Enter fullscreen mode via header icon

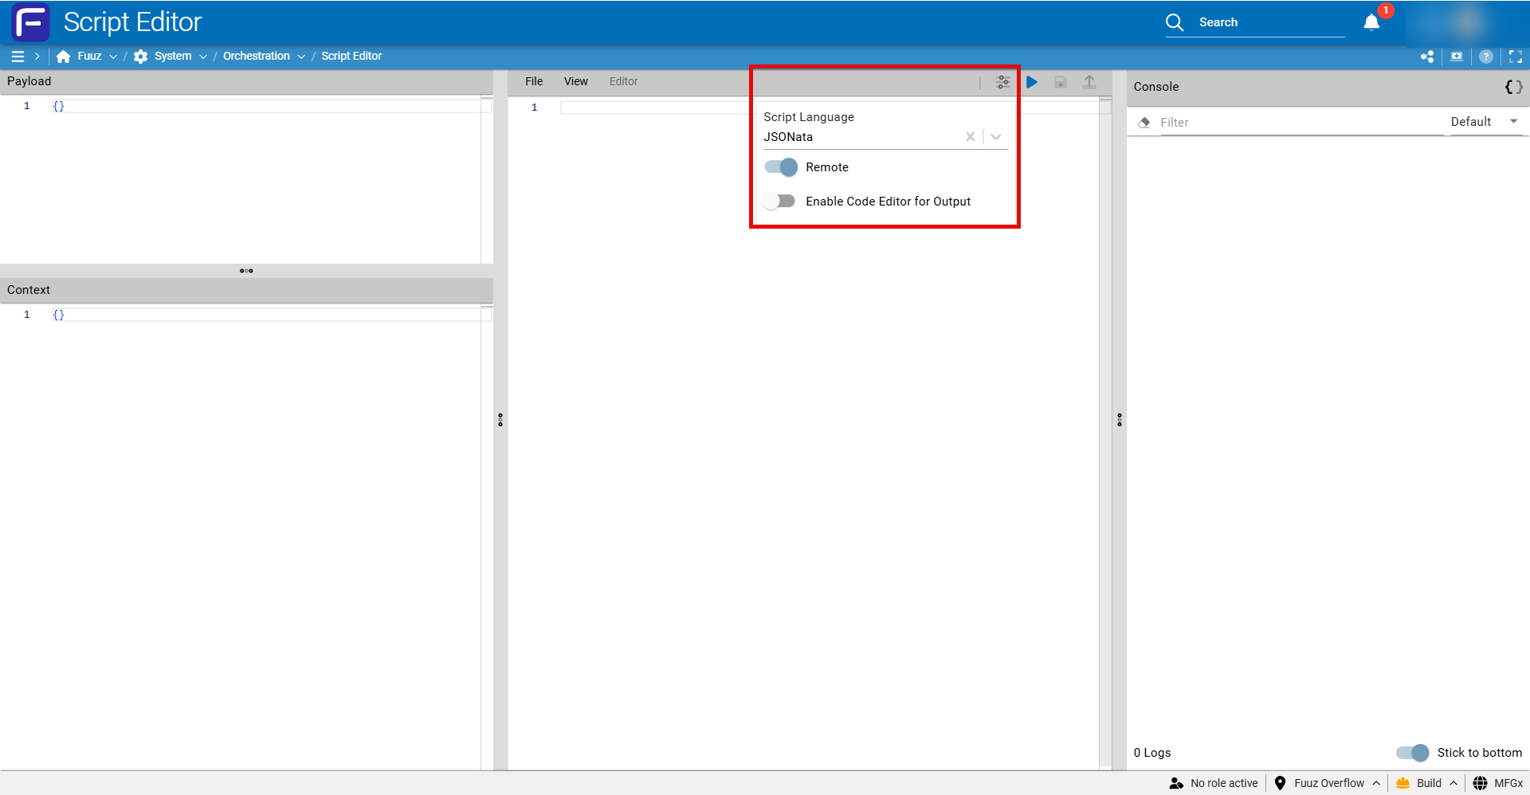[1516, 57]
